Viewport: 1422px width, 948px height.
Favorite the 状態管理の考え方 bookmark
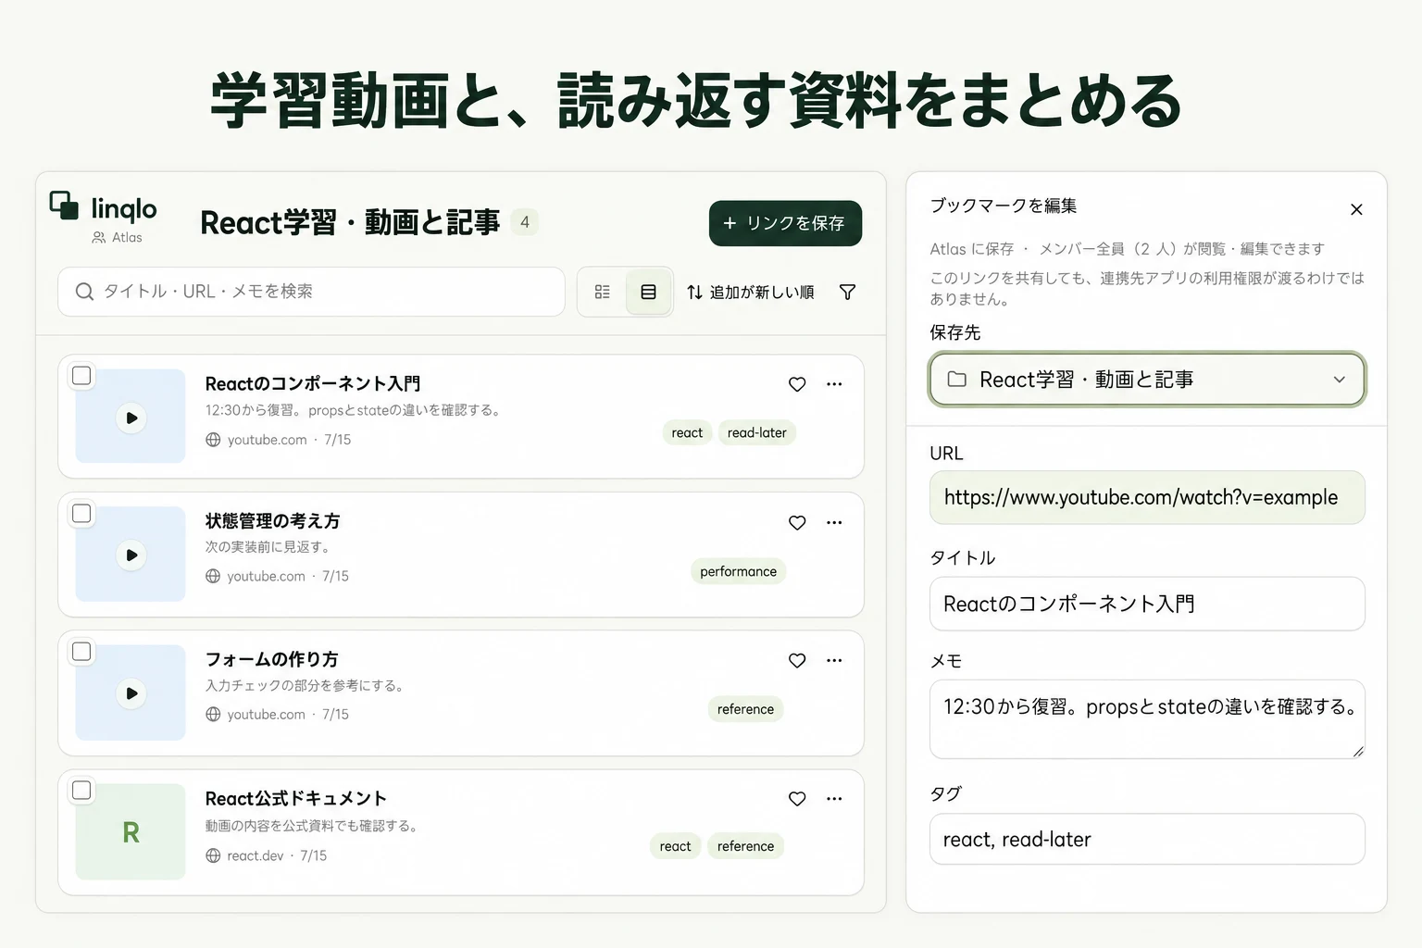coord(797,523)
